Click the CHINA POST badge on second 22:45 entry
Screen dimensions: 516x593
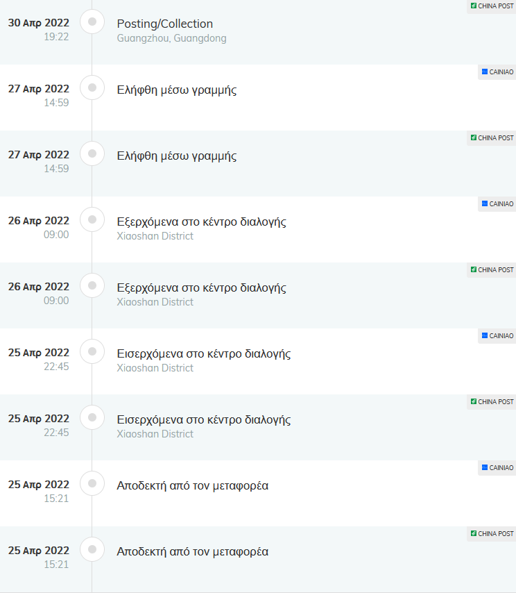point(492,402)
